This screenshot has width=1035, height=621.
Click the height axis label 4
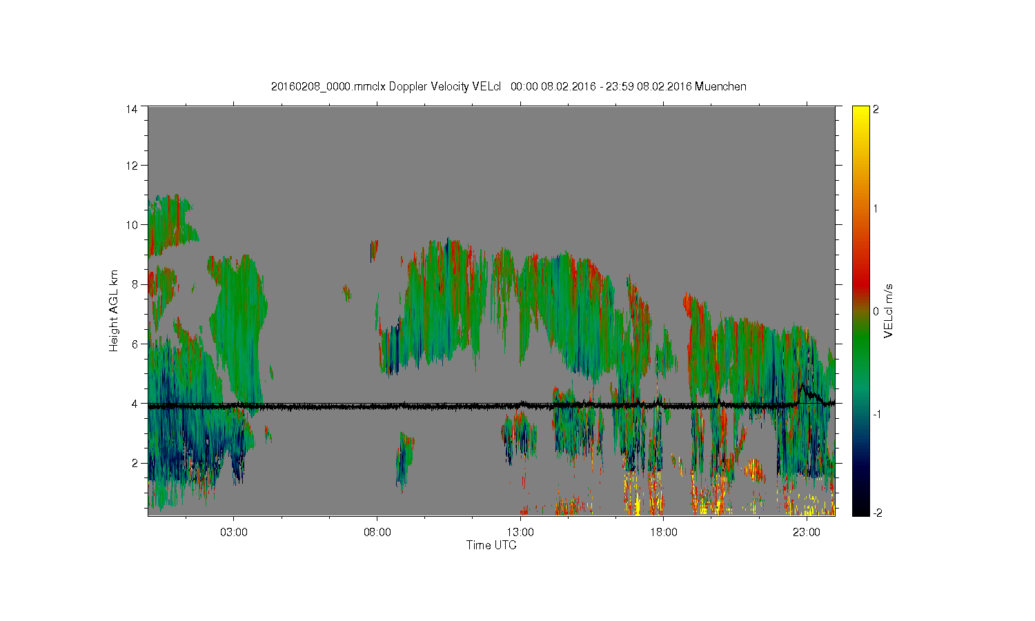point(135,403)
